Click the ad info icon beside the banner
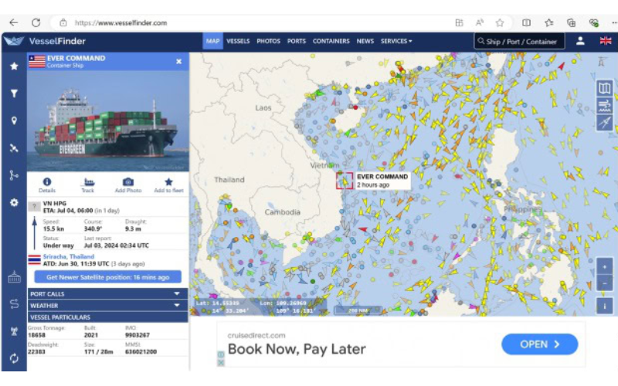This screenshot has width=618, height=386. click(x=221, y=354)
